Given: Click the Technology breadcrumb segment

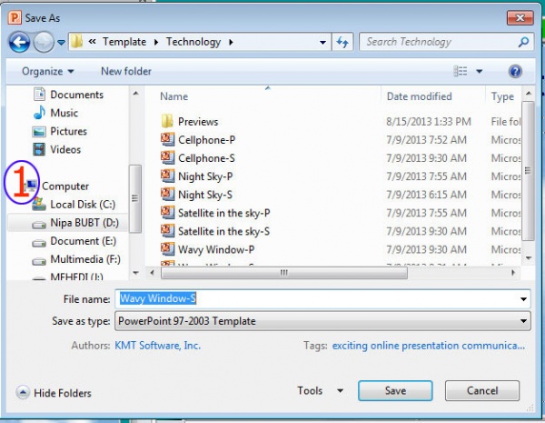Looking at the screenshot, I should tap(193, 42).
